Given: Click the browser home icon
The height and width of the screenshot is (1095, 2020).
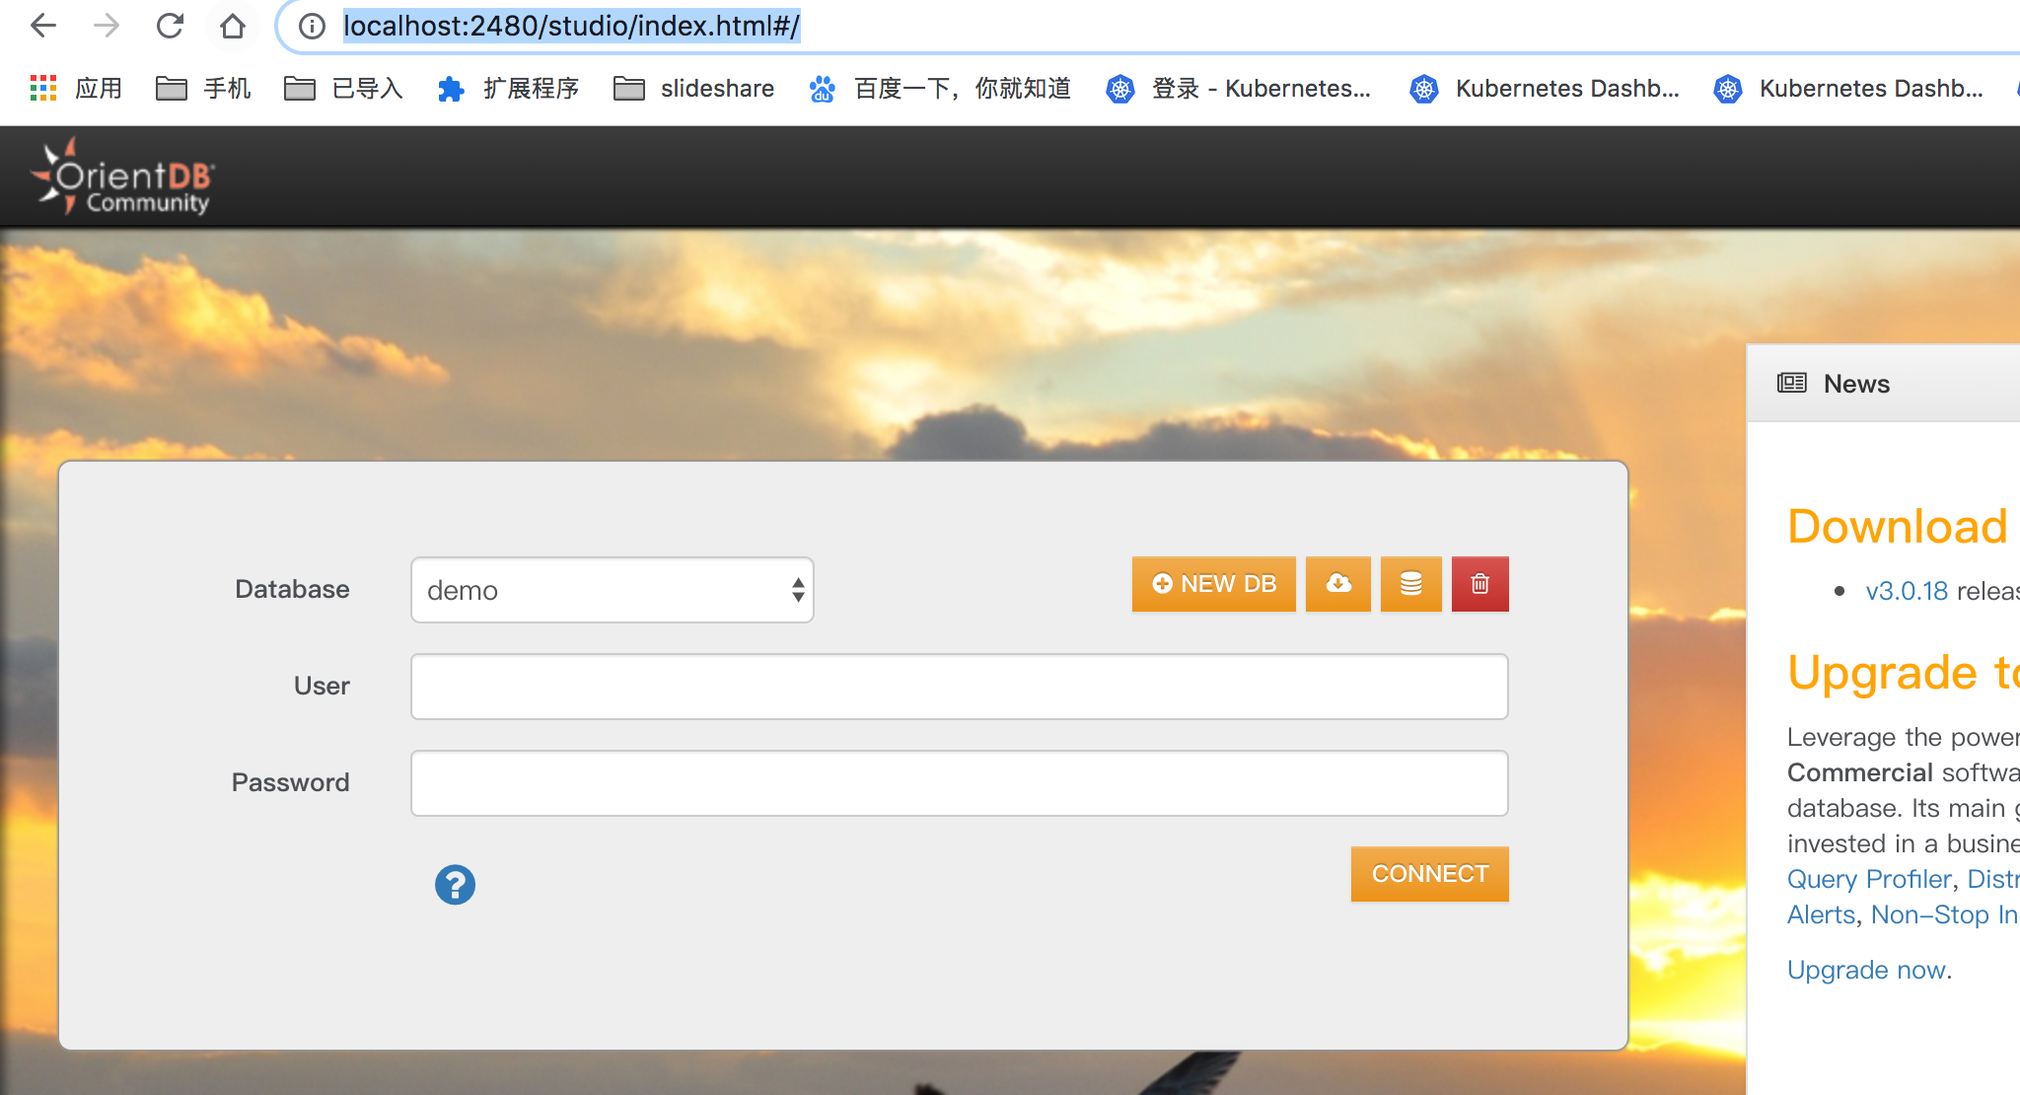Looking at the screenshot, I should point(233,26).
